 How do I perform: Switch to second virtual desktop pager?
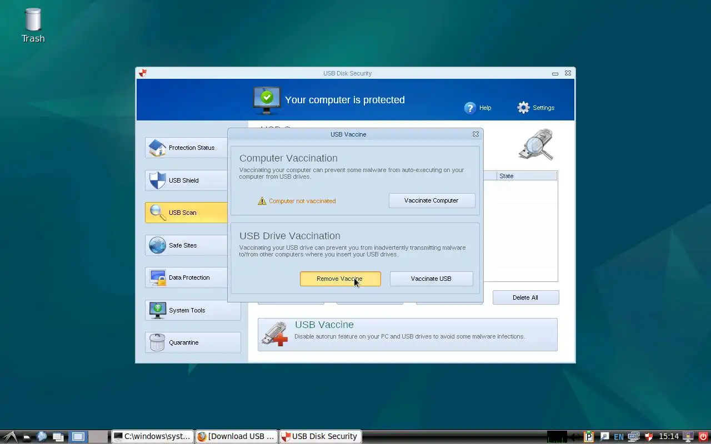(x=98, y=437)
